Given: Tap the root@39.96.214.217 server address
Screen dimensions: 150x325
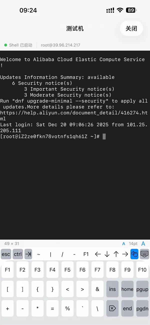Looking at the screenshot, I should point(61,45).
